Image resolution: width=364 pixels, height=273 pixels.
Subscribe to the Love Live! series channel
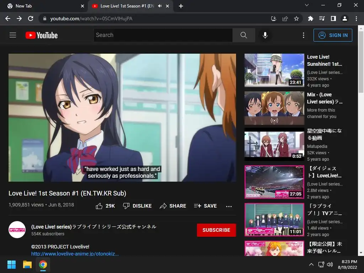pyautogui.click(x=216, y=230)
